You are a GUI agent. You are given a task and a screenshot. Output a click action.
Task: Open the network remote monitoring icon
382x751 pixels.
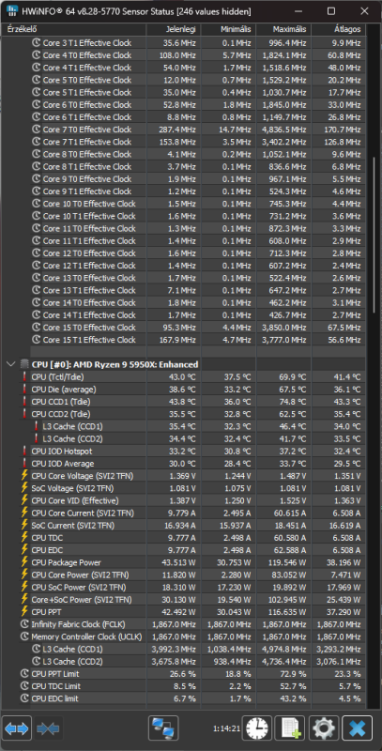(163, 728)
